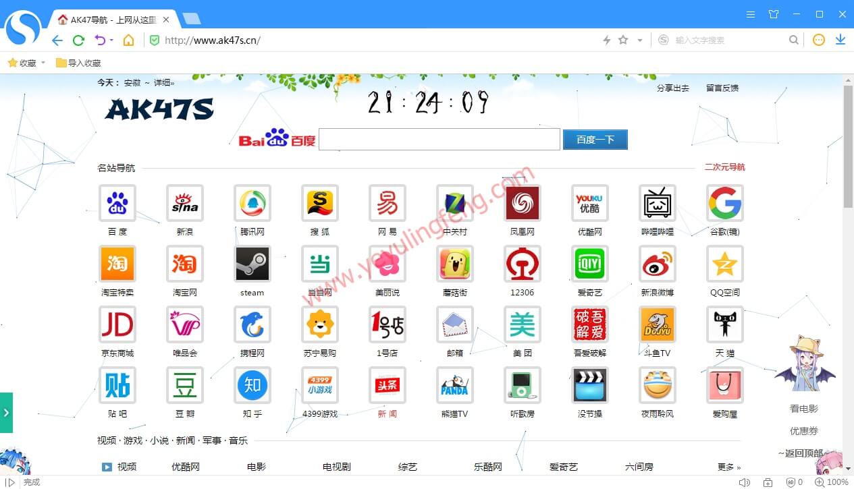Open the 当当网 icon
Image resolution: width=854 pixels, height=489 pixels.
click(320, 264)
